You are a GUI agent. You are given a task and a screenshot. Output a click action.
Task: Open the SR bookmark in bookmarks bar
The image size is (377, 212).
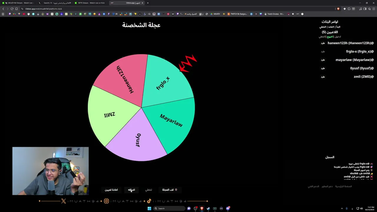tap(115, 14)
